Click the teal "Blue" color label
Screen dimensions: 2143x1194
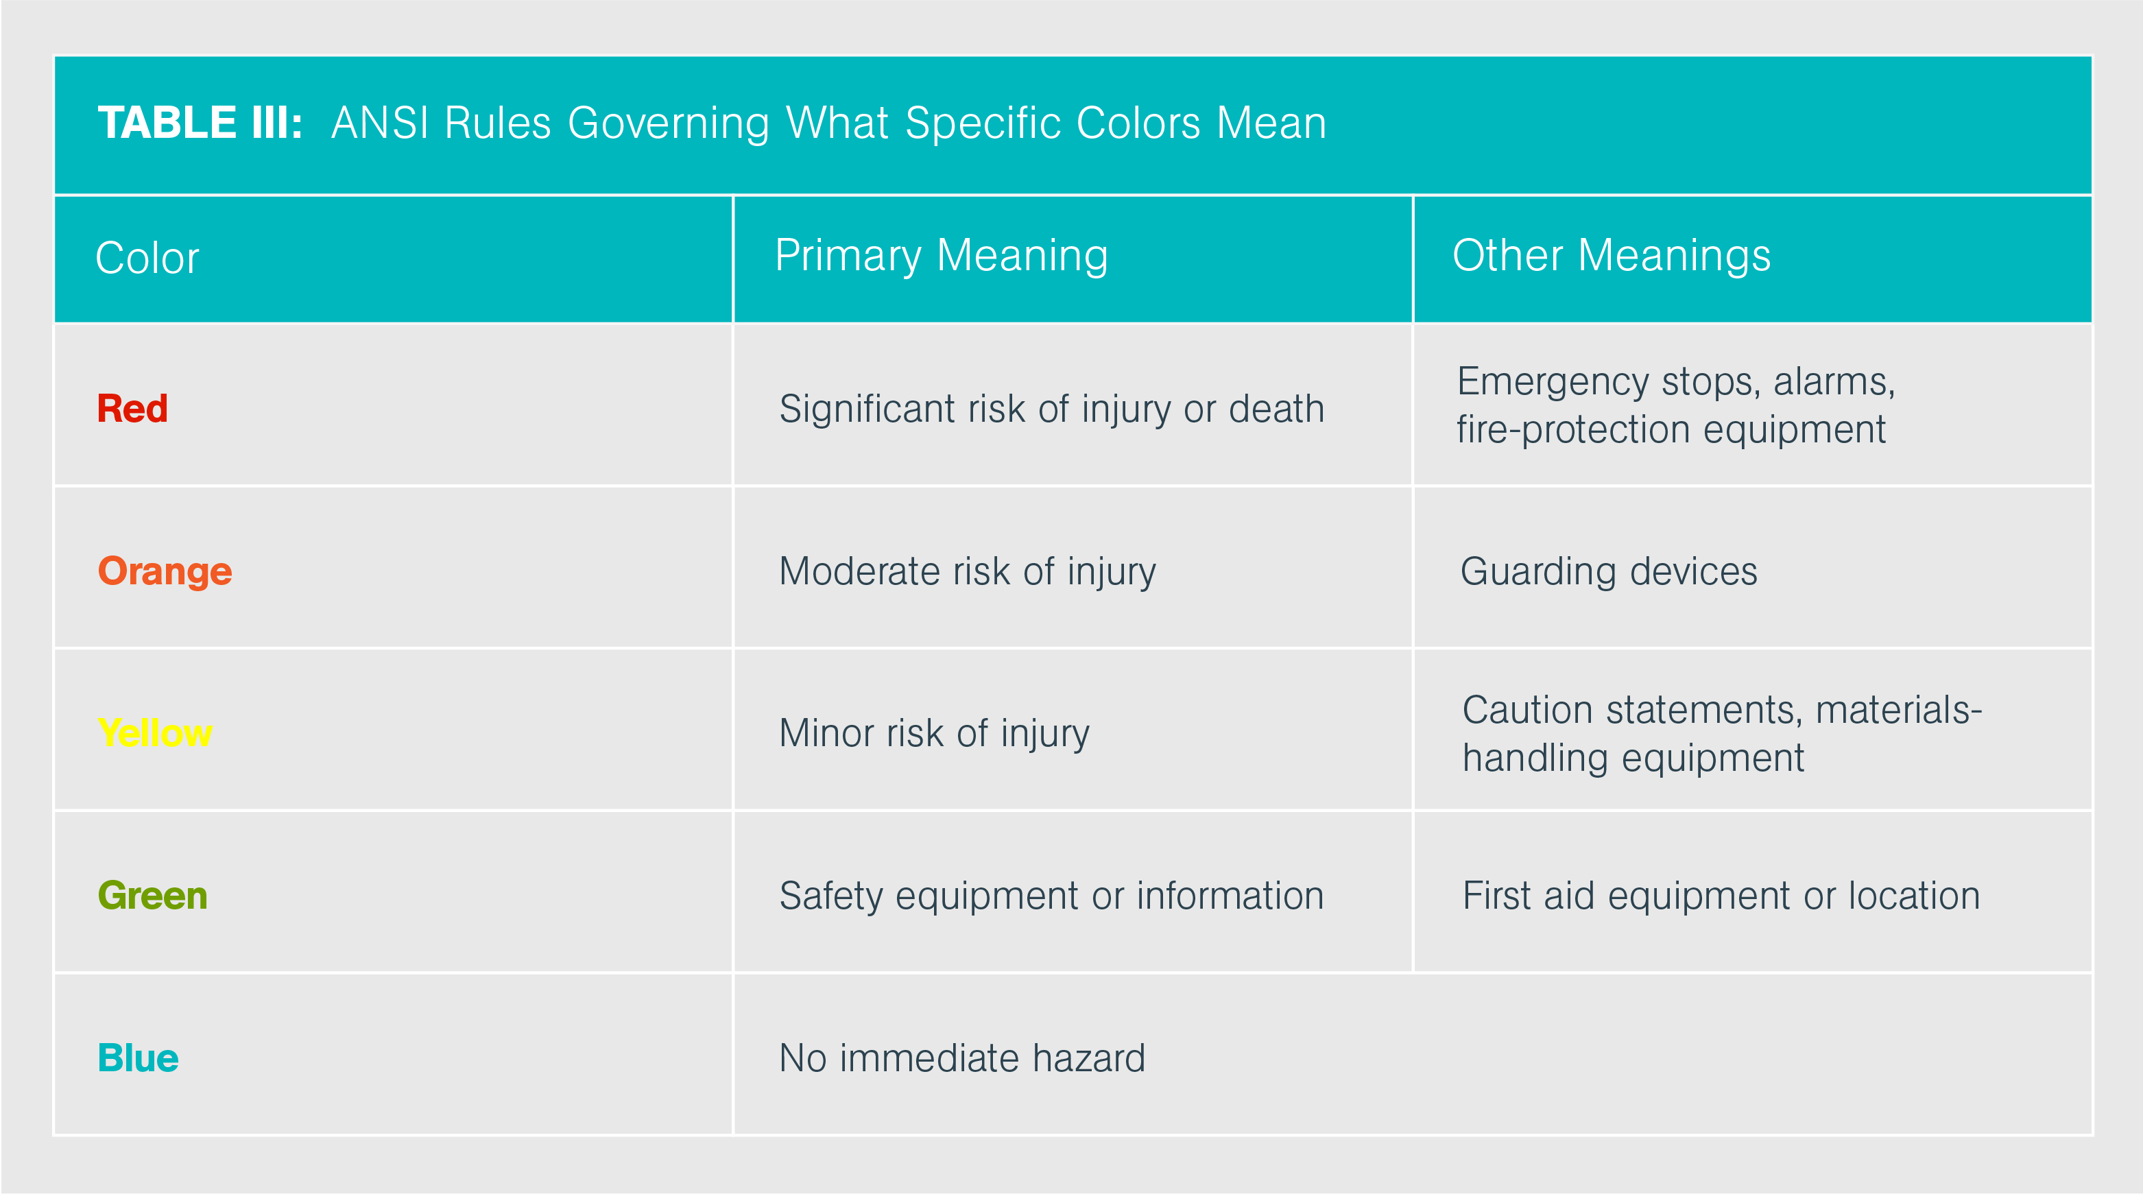coord(138,1058)
